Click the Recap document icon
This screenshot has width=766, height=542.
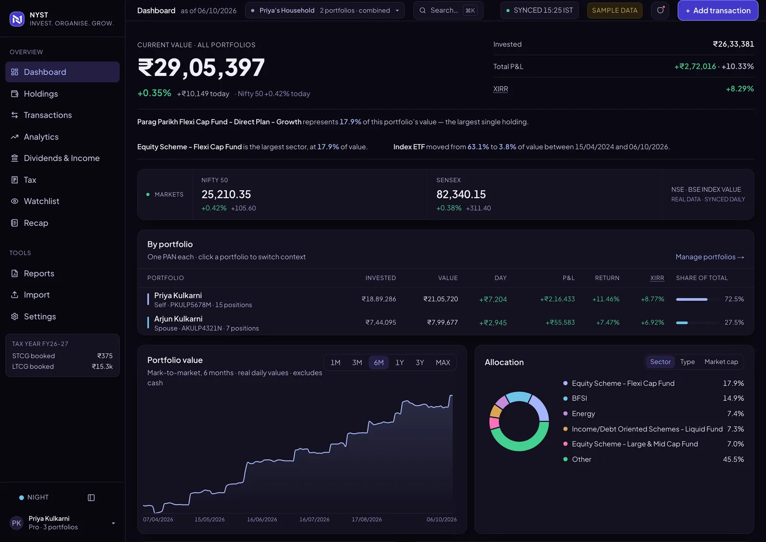tap(15, 223)
